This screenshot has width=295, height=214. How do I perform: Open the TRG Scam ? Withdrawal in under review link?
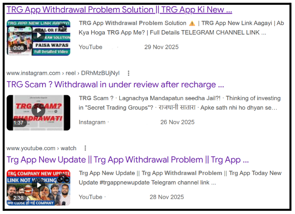point(115,85)
